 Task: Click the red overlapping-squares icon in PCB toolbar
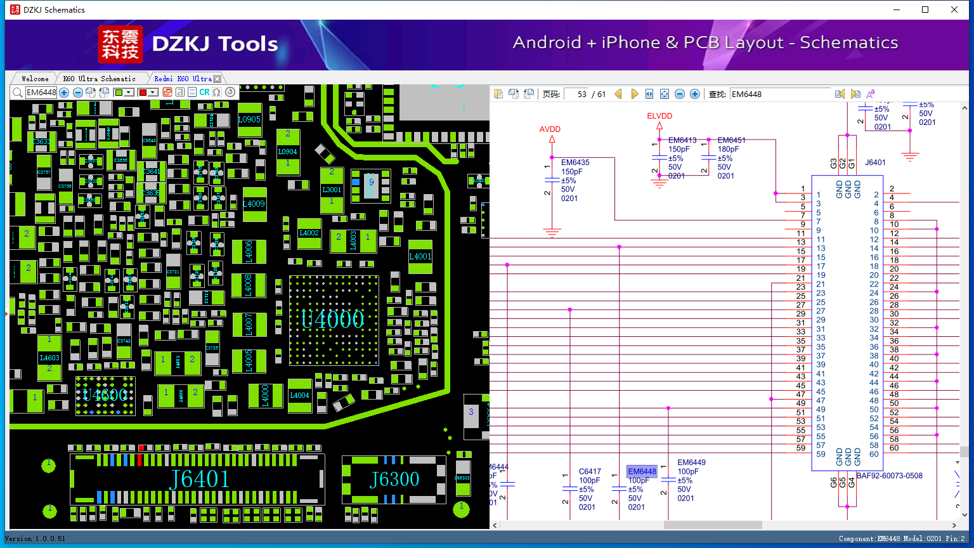167,93
